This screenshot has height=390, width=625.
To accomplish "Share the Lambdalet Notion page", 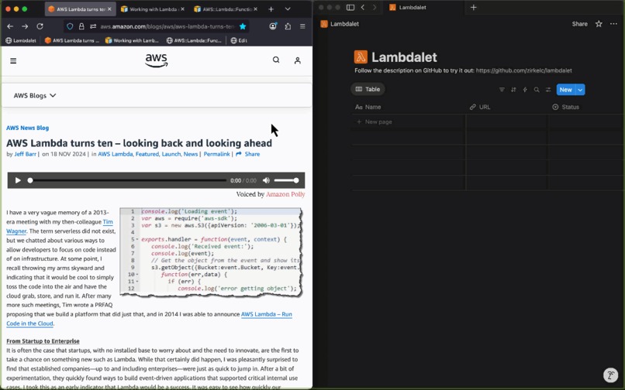I will (x=579, y=24).
